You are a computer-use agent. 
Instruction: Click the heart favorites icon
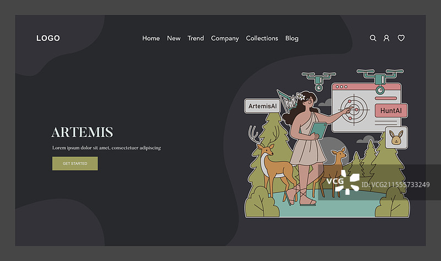pyautogui.click(x=401, y=38)
